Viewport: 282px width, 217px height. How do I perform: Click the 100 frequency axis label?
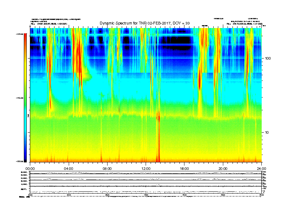click(268, 59)
